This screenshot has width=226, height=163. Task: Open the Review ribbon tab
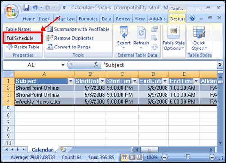tap(123, 19)
